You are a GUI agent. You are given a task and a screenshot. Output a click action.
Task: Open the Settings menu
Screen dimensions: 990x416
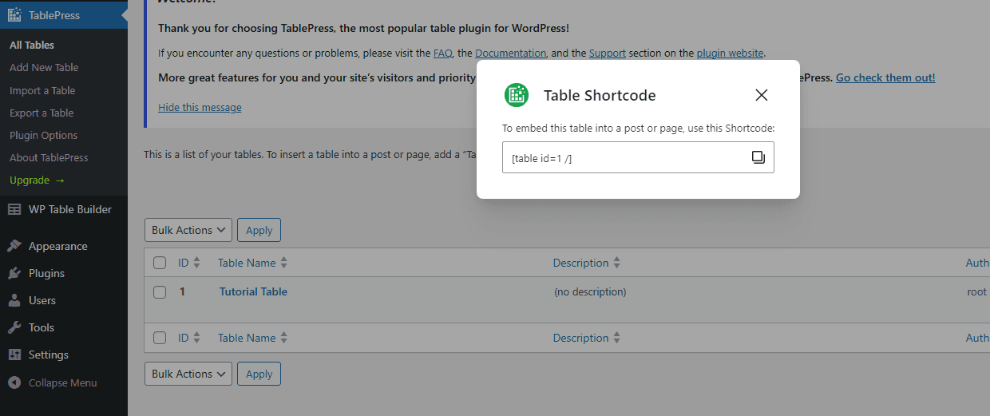pyautogui.click(x=64, y=355)
